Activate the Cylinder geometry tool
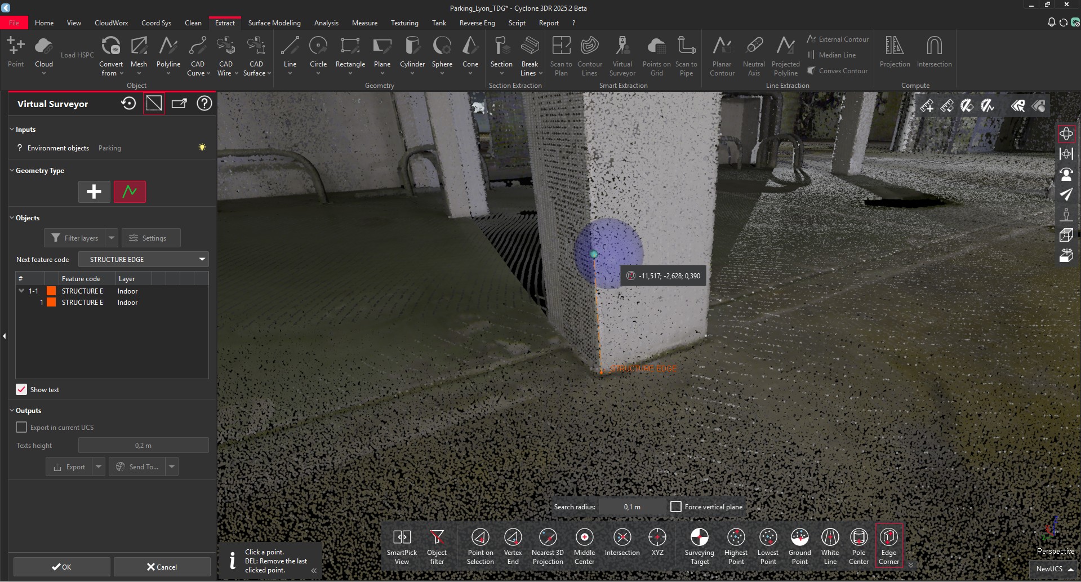 coord(412,55)
